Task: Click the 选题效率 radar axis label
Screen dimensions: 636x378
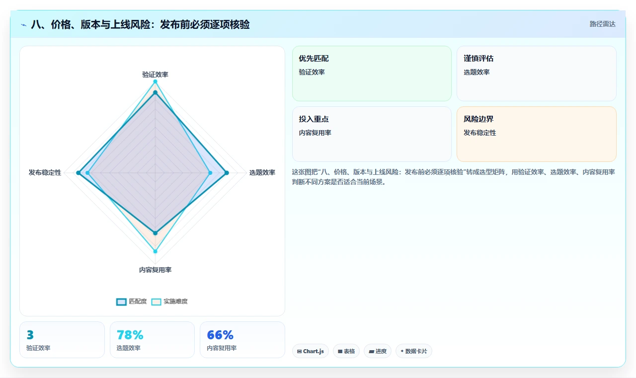Action: [262, 173]
